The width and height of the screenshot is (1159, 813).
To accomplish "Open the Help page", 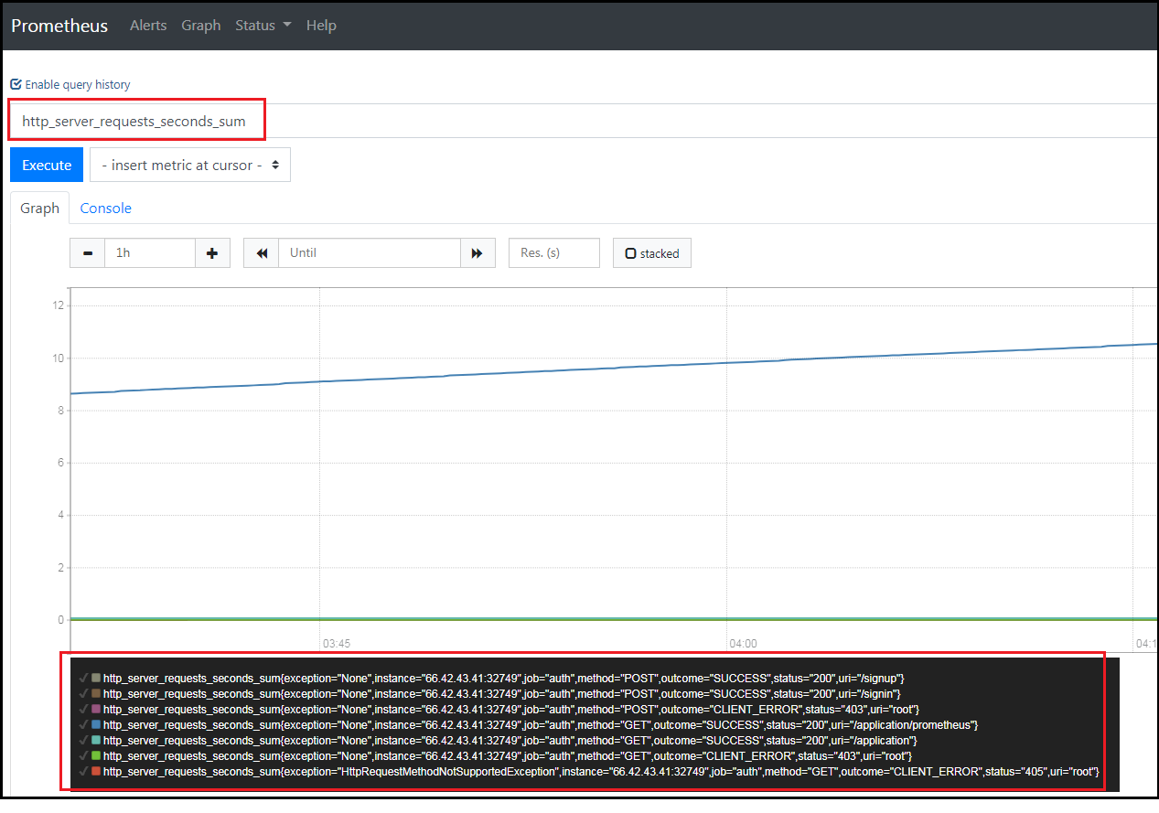I will pyautogui.click(x=321, y=26).
